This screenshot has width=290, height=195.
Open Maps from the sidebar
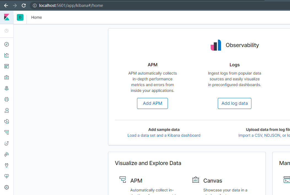7,88
